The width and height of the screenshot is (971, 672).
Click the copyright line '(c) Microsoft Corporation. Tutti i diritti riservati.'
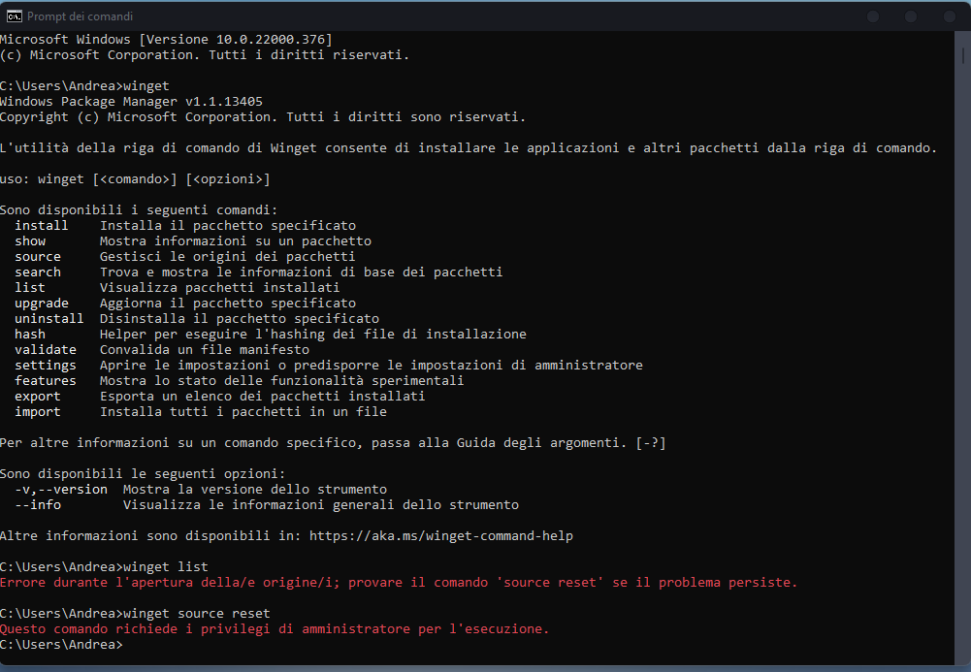tap(205, 55)
